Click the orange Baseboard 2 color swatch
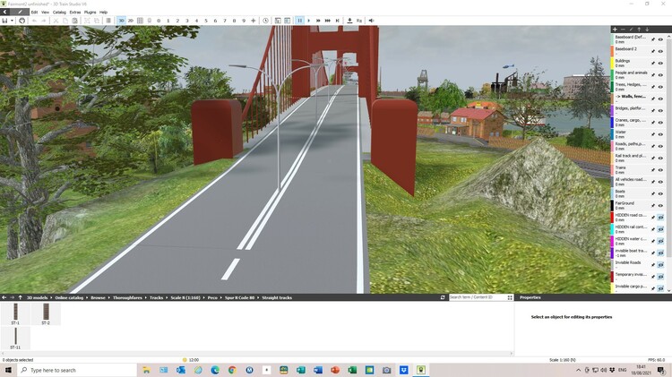672x377 pixels. (613, 51)
